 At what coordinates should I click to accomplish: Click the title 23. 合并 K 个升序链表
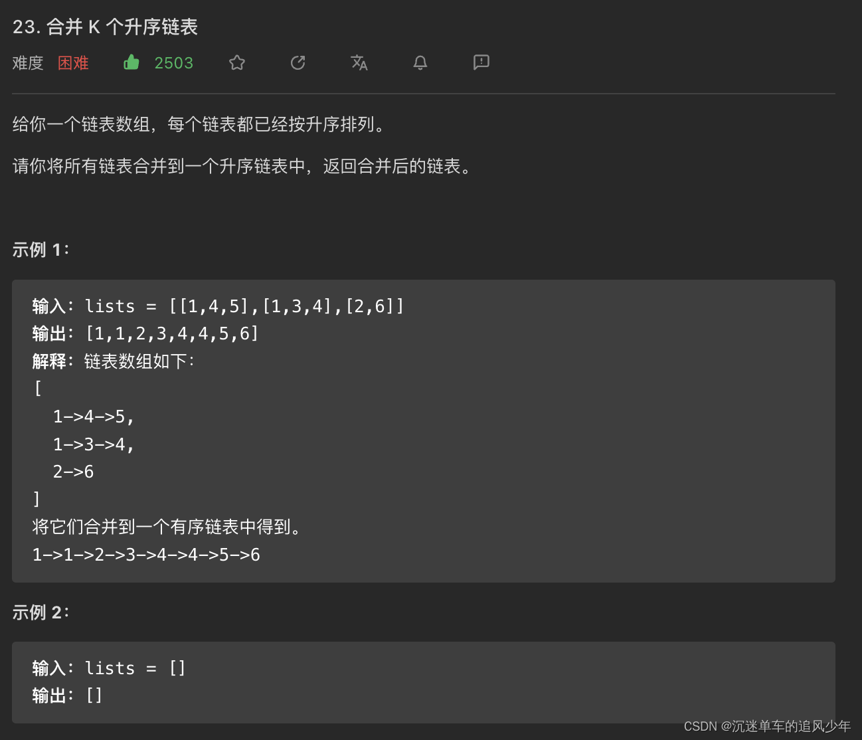pyautogui.click(x=105, y=27)
